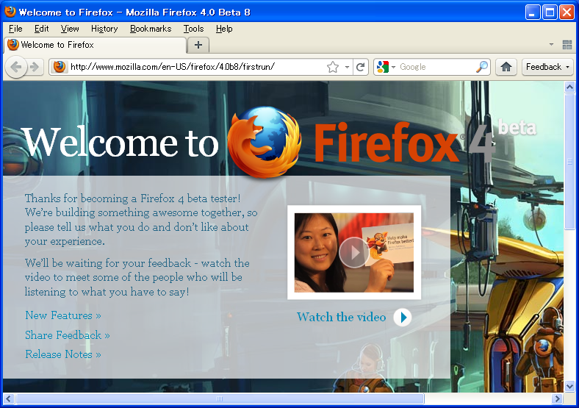
Task: Click the Firefox icon in the title bar
Action: point(10,12)
